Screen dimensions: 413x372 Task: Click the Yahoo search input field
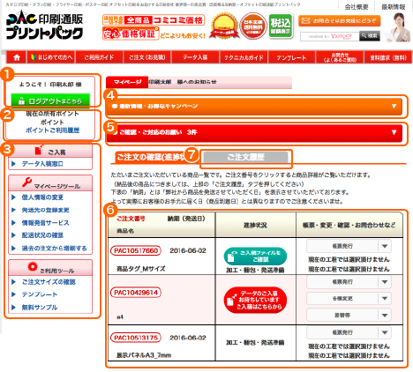pyautogui.click(x=329, y=36)
